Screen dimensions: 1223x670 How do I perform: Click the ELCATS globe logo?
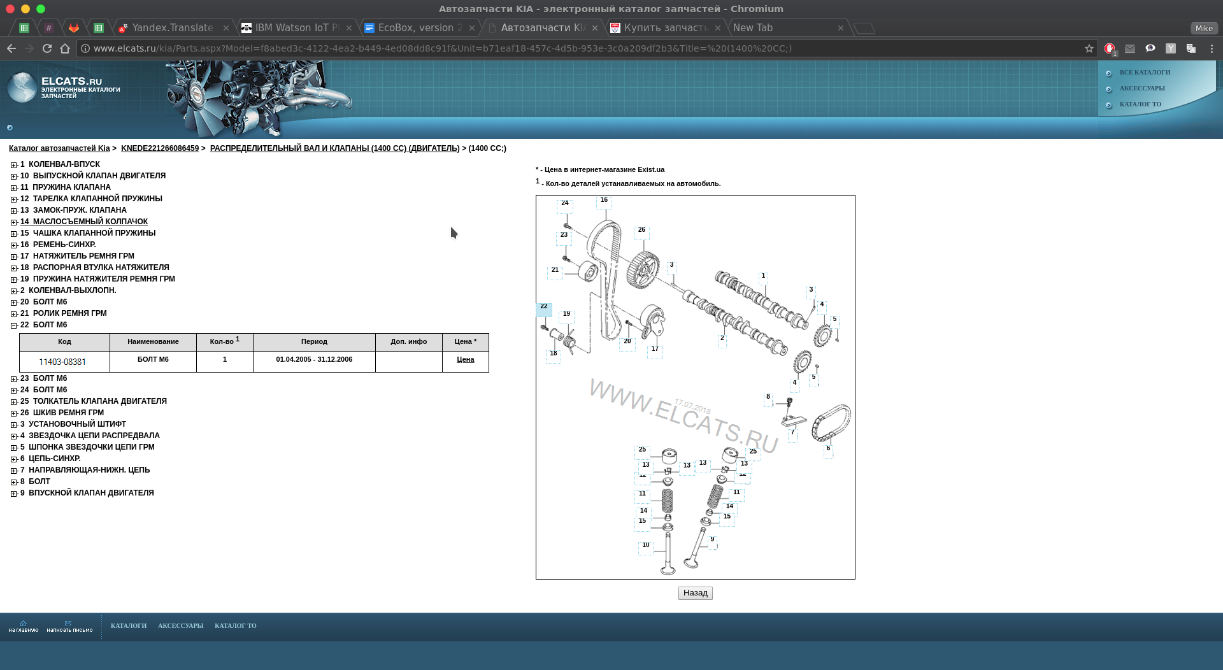[22, 87]
